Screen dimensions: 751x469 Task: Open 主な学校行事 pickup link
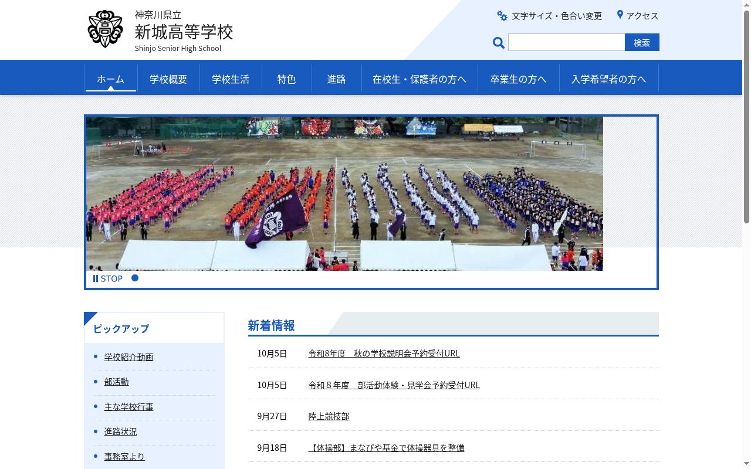(x=128, y=406)
